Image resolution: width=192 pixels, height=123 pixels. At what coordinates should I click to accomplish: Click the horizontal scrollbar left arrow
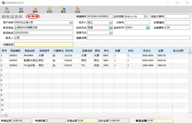(2, 115)
